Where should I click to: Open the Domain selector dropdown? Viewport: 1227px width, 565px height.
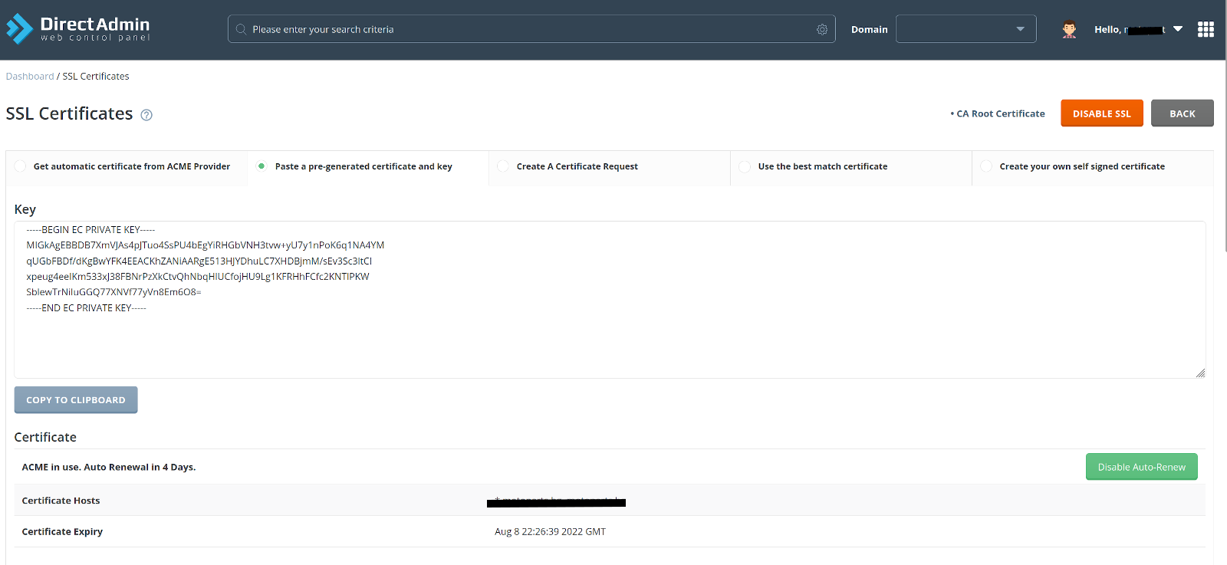pos(965,29)
